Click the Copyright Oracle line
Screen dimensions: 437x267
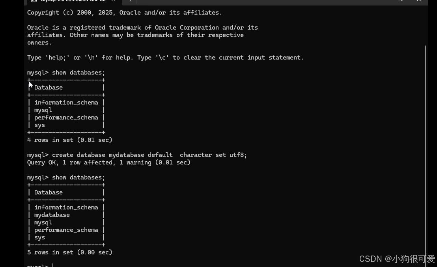tap(125, 13)
